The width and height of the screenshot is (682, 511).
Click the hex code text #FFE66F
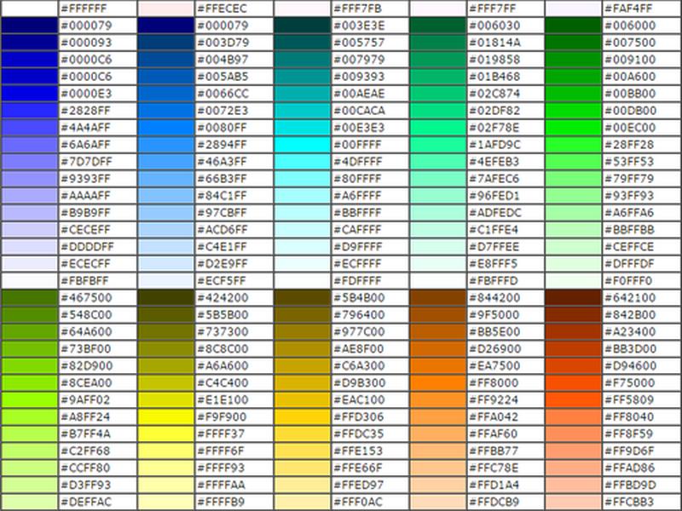pos(358,468)
